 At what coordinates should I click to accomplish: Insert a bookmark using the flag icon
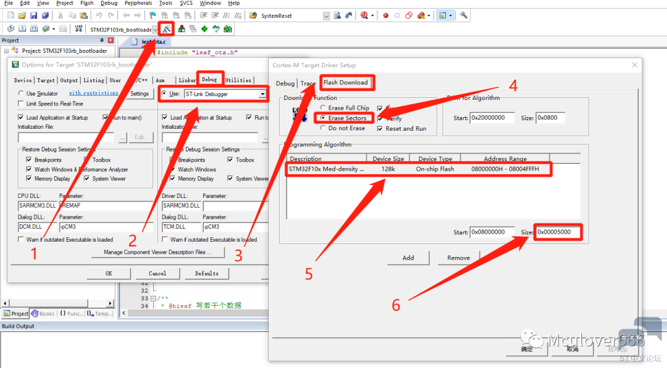pyautogui.click(x=153, y=15)
